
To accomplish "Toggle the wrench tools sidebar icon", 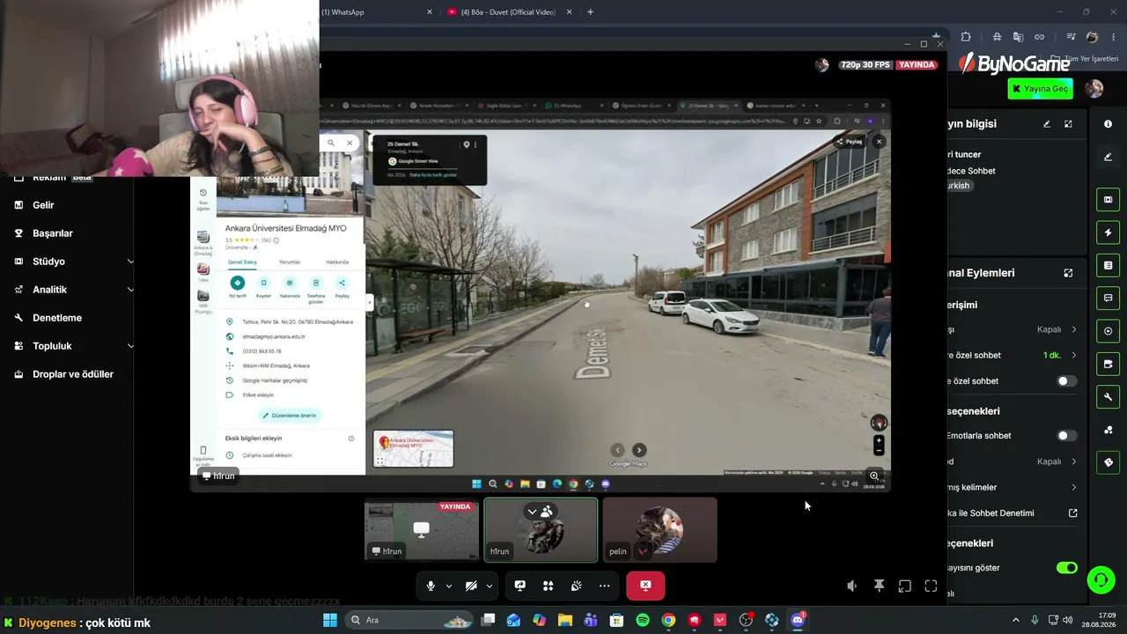I will pos(1108,396).
